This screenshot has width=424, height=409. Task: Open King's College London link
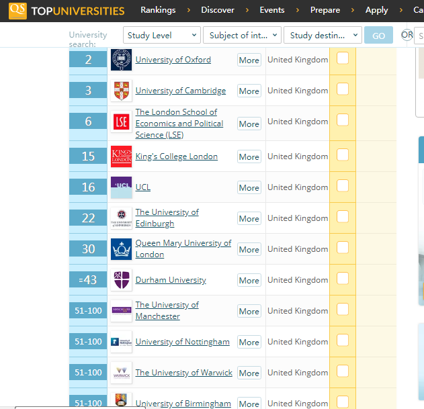pos(176,156)
